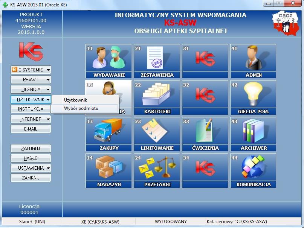Expand the O SYSTEMIE dropdown button

pos(31,70)
